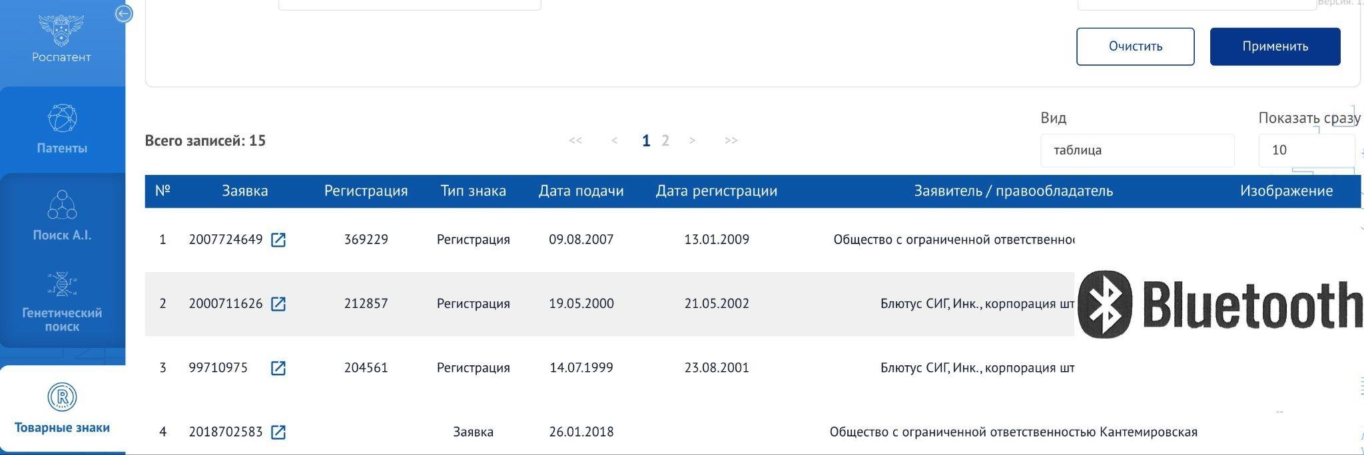Jump to last page with >> arrow
The image size is (1364, 455).
(731, 140)
